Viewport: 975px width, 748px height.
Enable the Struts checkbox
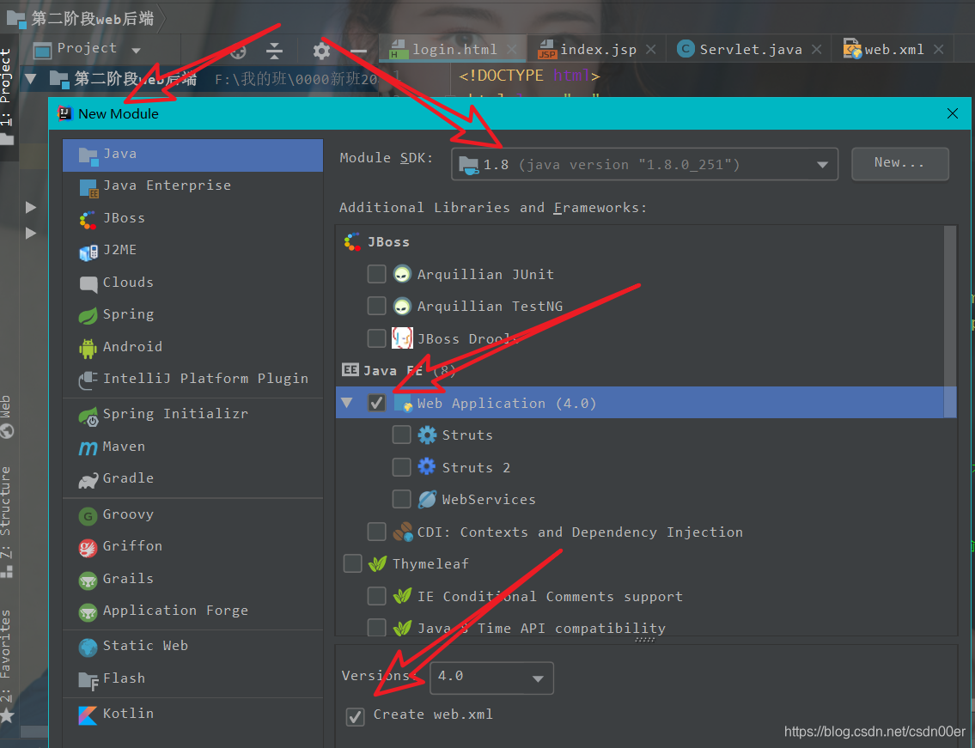click(402, 435)
